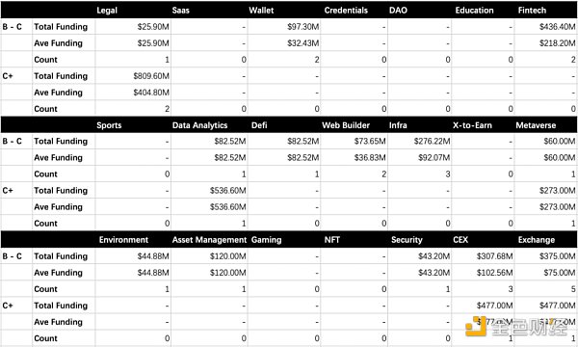The image size is (578, 347).
Task: Click the Asset Management column header
Action: click(209, 240)
